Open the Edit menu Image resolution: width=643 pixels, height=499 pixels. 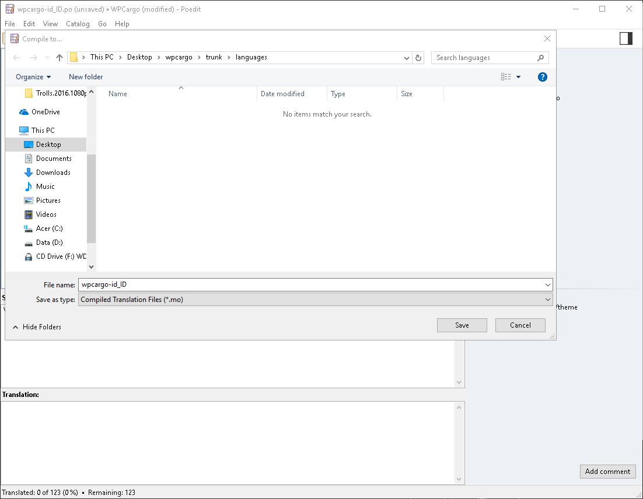pos(29,24)
